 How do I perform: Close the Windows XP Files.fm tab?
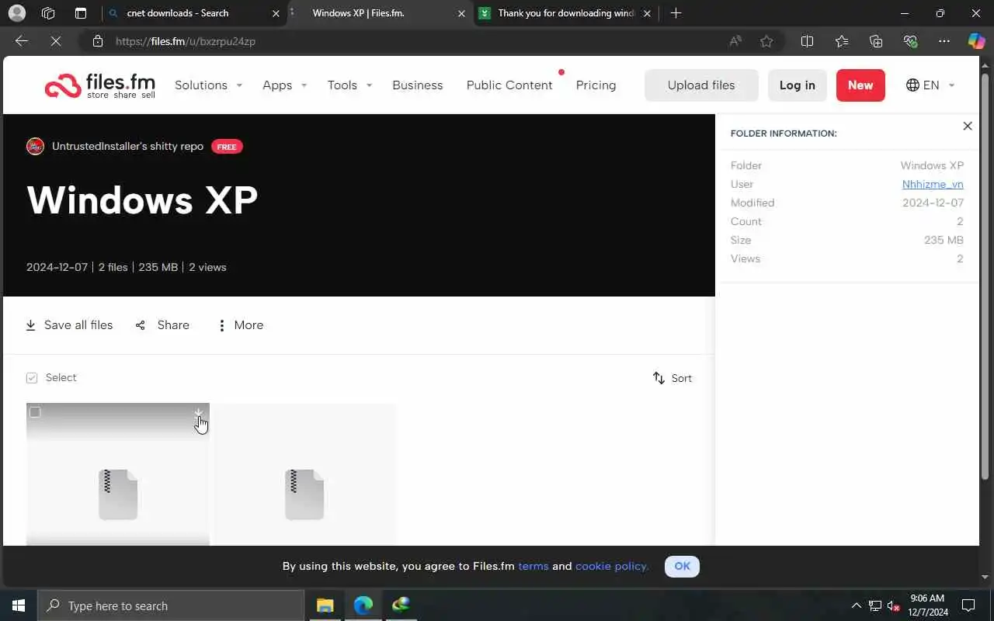tap(461, 13)
